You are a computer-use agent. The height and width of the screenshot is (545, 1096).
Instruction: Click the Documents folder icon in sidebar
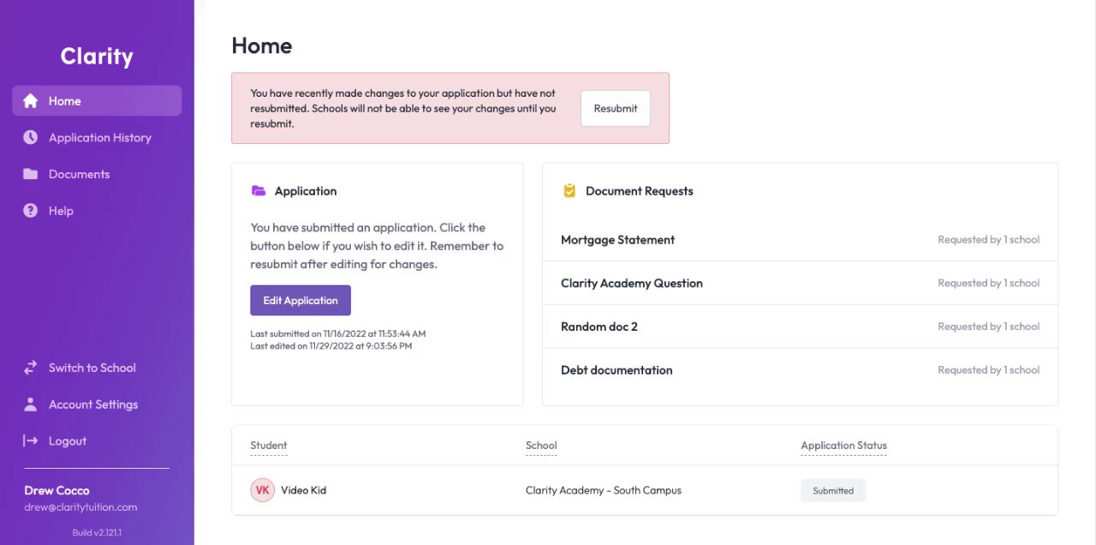[31, 174]
